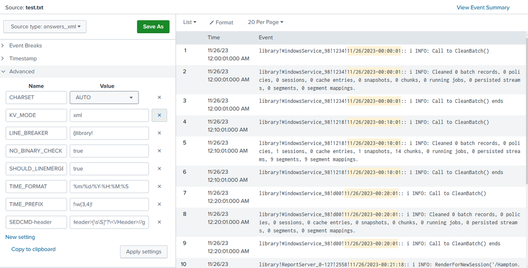
Task: Remove the KV_MODE setting with its X
Action: [x=159, y=115]
